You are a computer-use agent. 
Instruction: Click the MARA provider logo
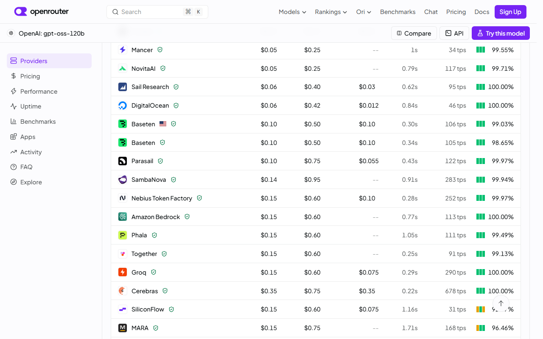click(123, 328)
